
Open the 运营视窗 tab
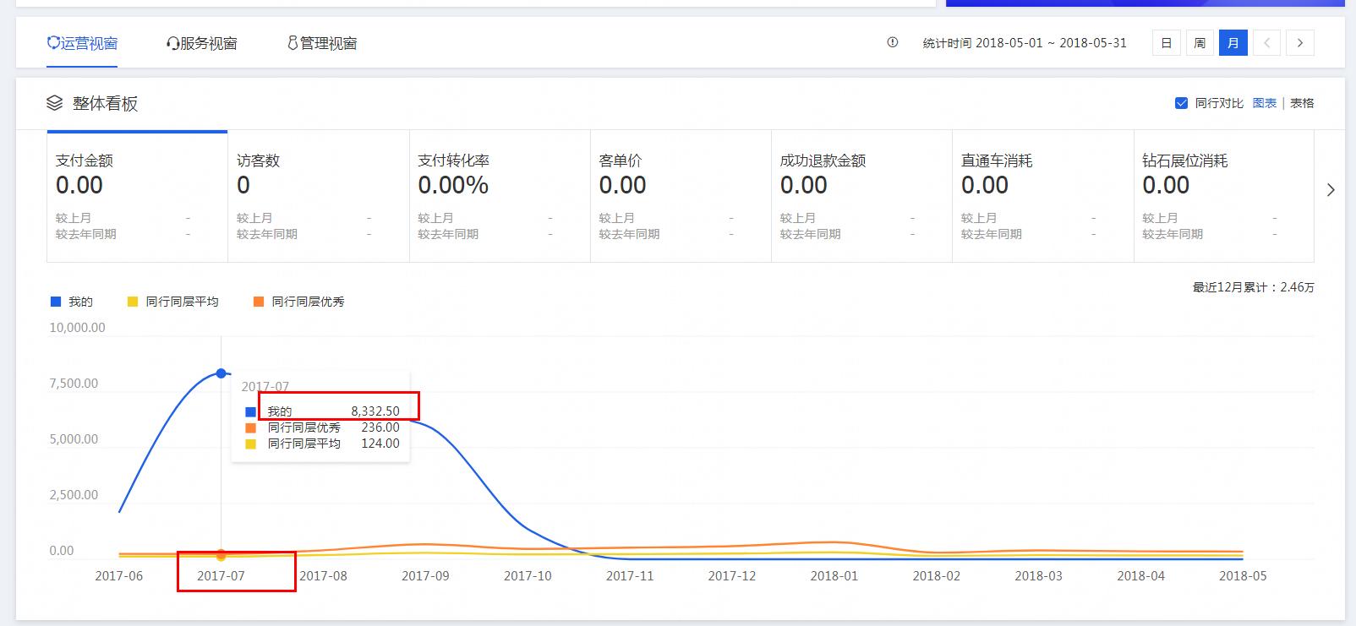tap(82, 43)
